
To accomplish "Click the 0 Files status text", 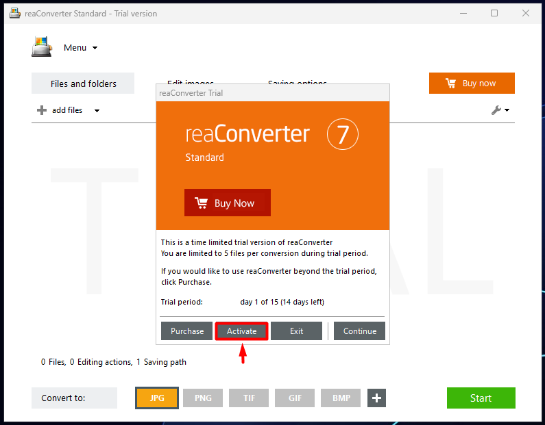I will point(53,362).
